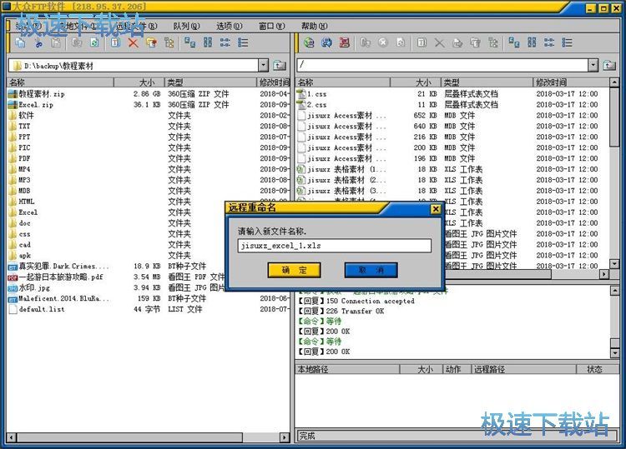Click the local Copy toolbar icon
Image resolution: width=626 pixels, height=449 pixels.
20,42
